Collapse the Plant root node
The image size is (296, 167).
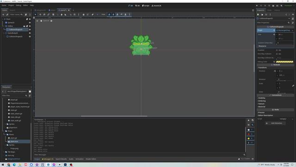(x=2, y=19)
